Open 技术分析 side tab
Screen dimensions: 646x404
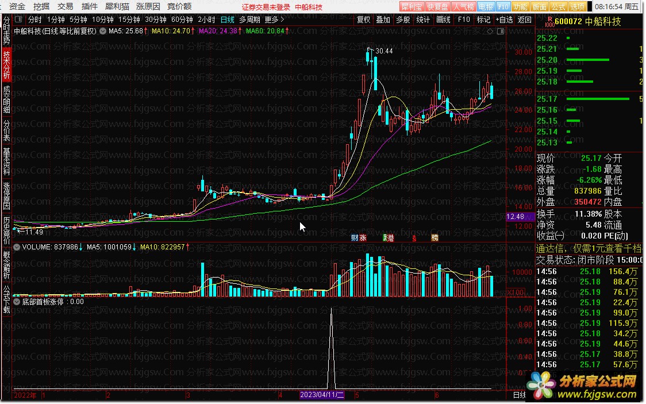pyautogui.click(x=6, y=65)
